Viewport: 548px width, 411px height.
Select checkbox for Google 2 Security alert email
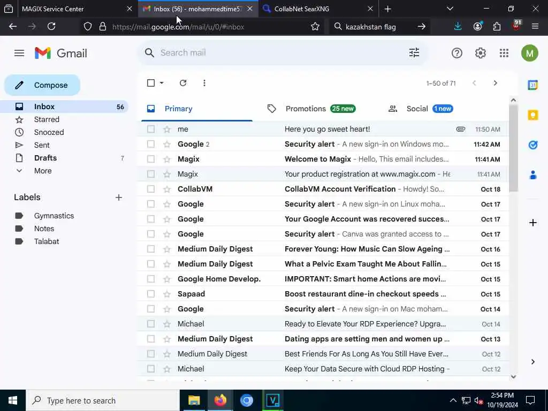151,144
